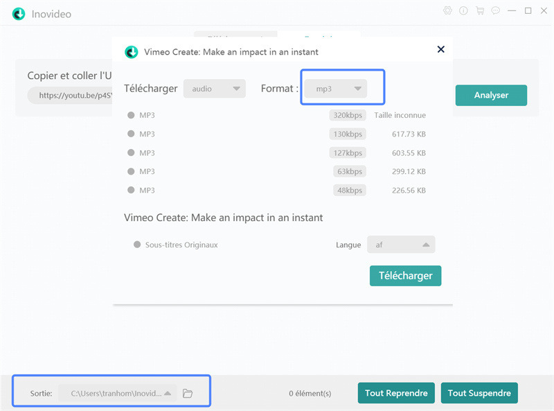The image size is (554, 411).
Task: Click the 299.12 KB file size
Action: [409, 171]
